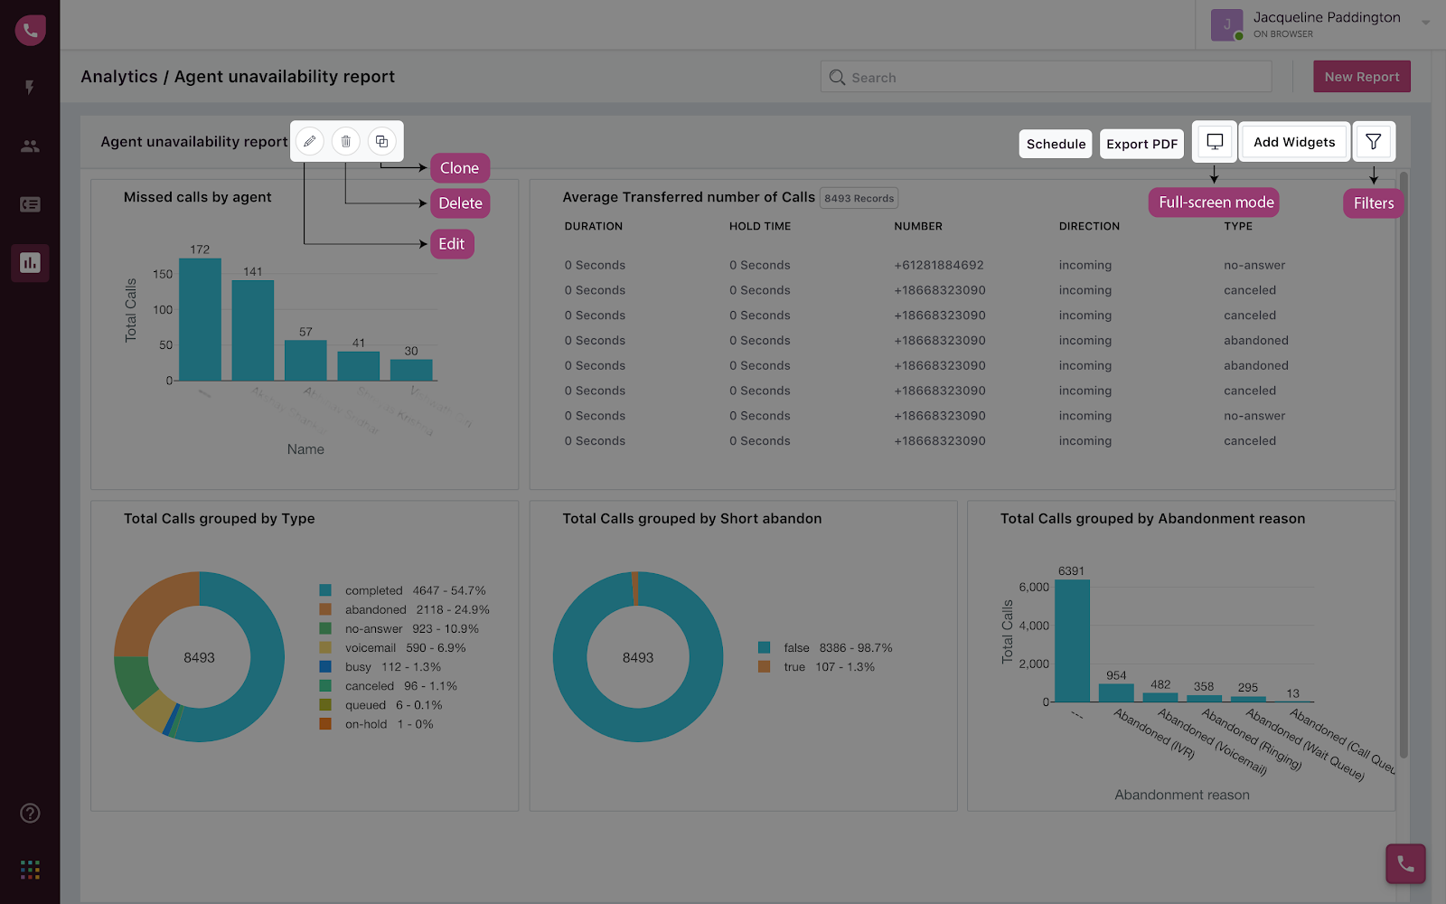
Task: Click the 6391 bar in Abandonment reason chart
Action: [1072, 641]
